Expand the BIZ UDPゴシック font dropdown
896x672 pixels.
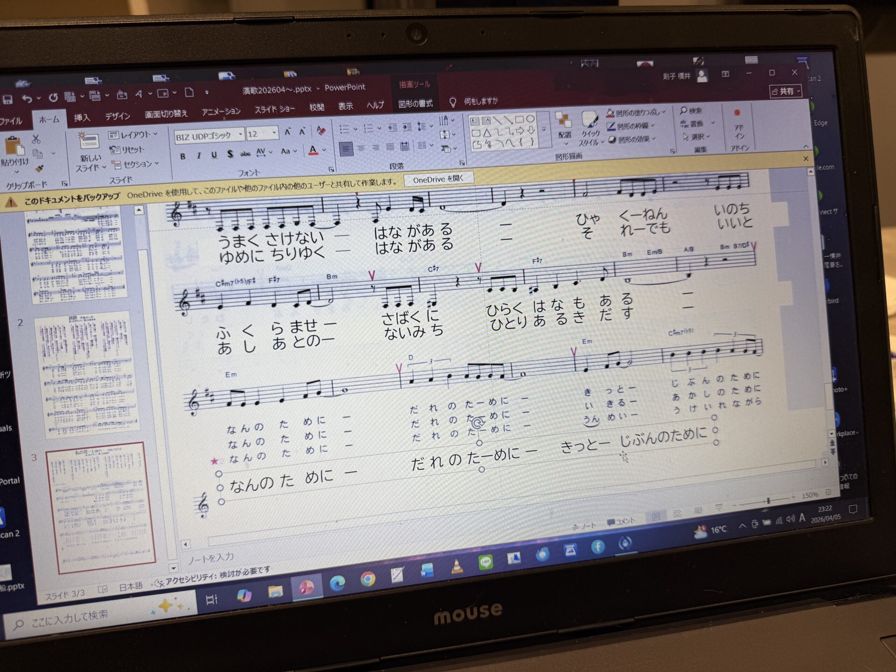(240, 134)
